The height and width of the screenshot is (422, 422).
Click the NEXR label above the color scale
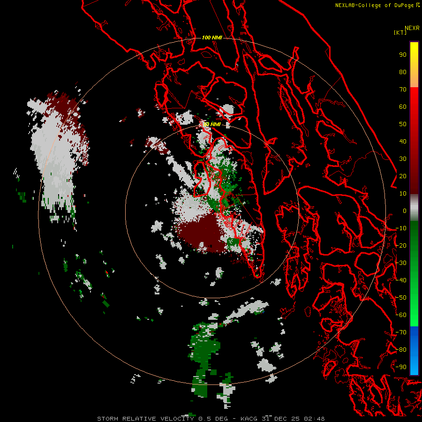click(412, 28)
